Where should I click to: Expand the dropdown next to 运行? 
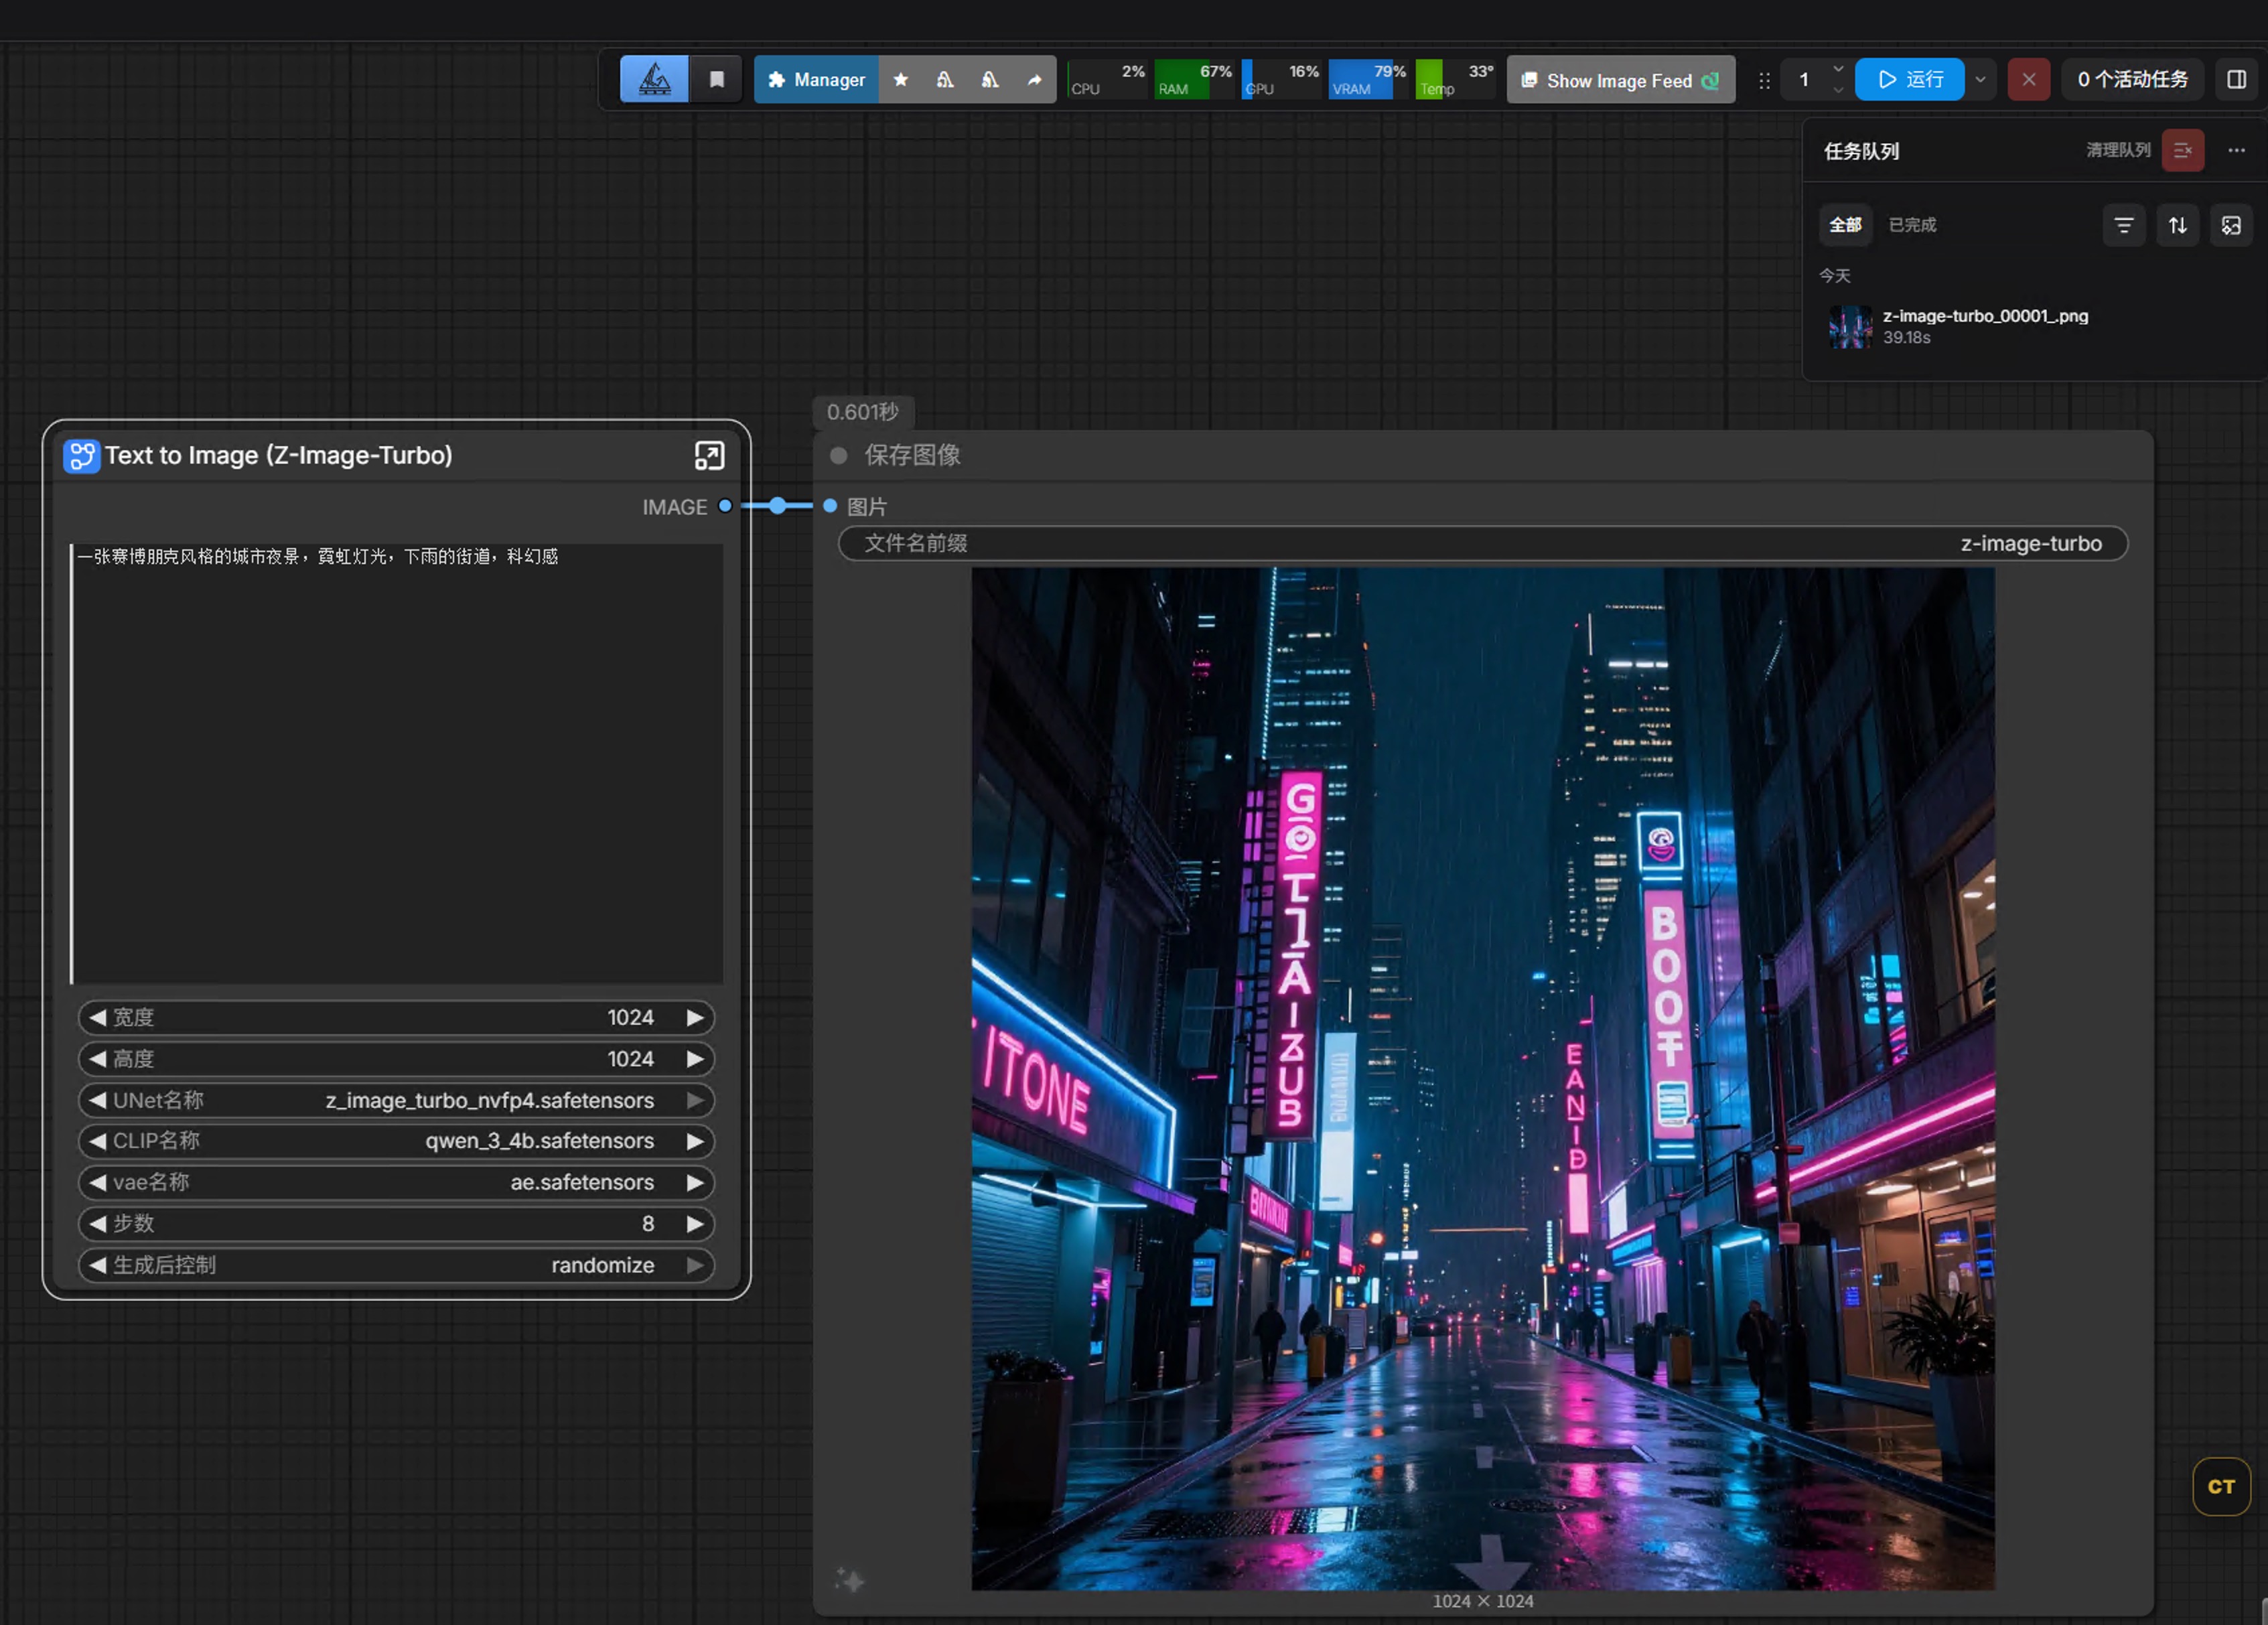(1980, 80)
